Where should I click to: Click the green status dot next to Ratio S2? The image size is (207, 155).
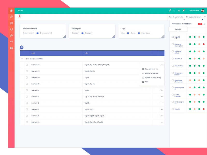click(x=190, y=37)
